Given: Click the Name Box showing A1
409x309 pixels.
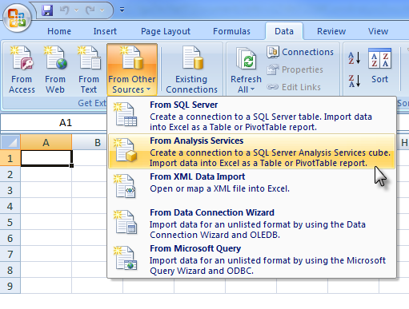Looking at the screenshot, I should pyautogui.click(x=54, y=123).
